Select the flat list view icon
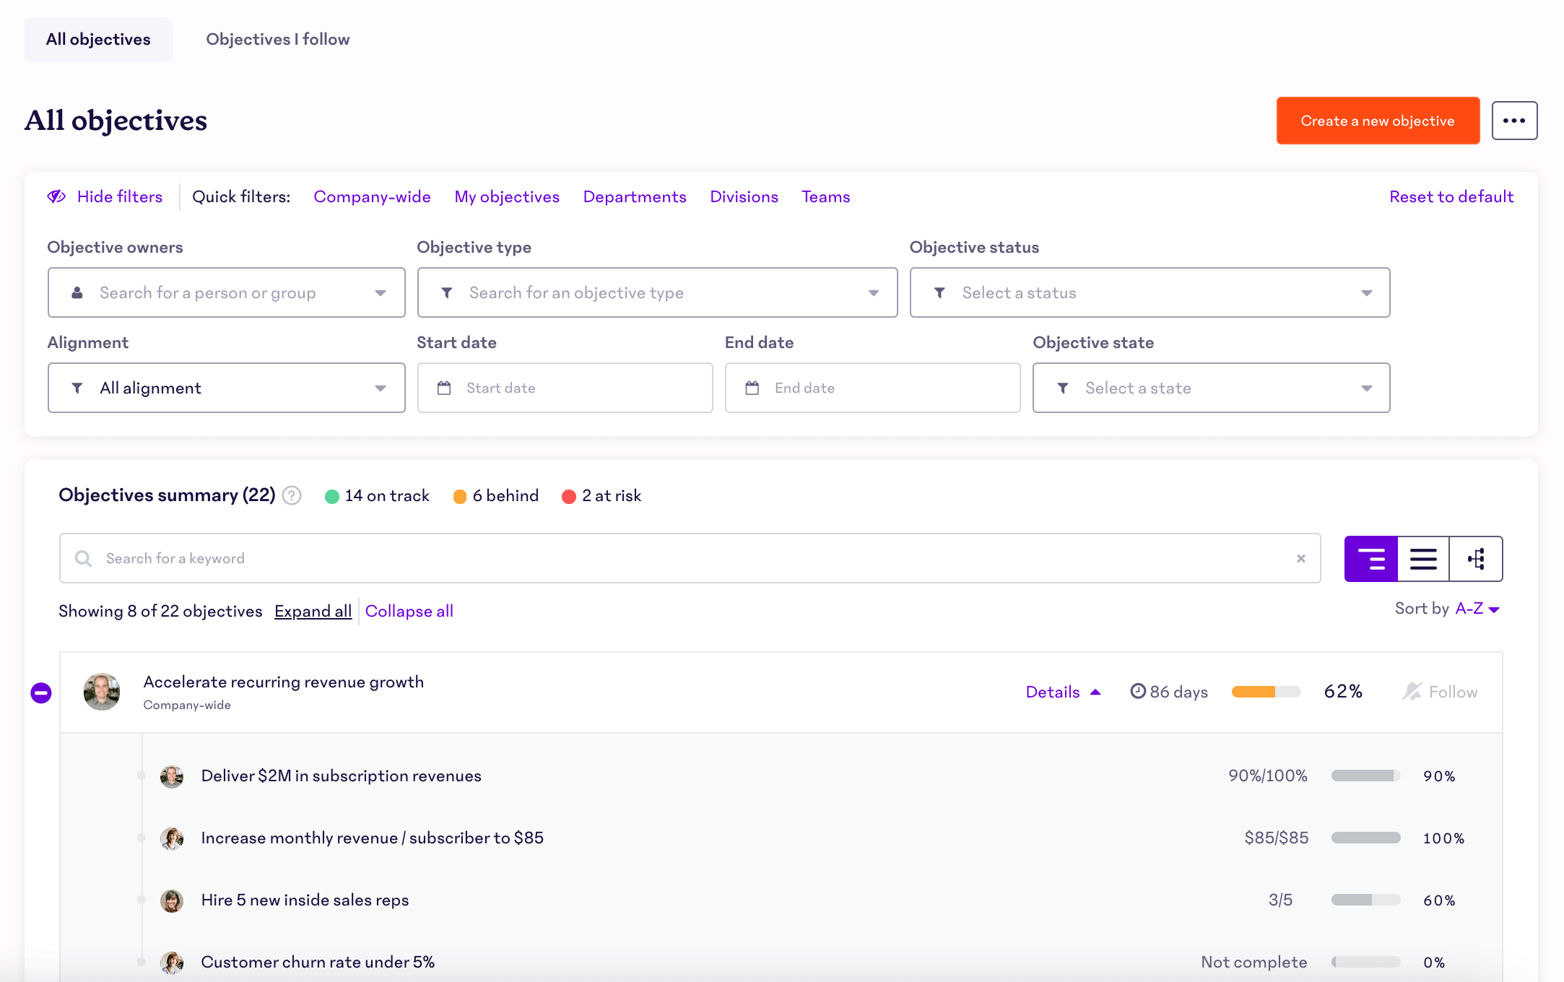The image size is (1564, 982). tap(1424, 557)
